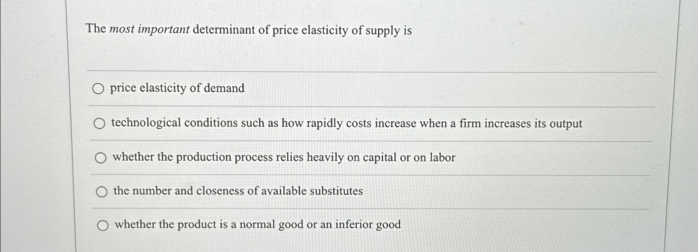Viewport: 698px width, 252px height.
Task: Select the "price elasticity of demand" radio button
Action: click(x=99, y=89)
